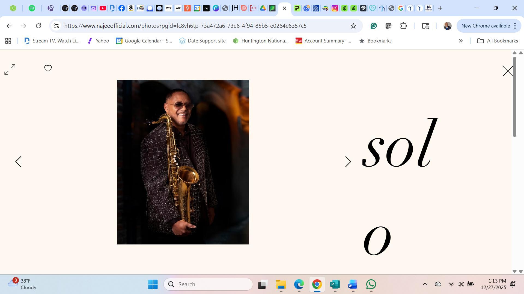
Task: Switch to the YouTube tab
Action: [x=103, y=8]
